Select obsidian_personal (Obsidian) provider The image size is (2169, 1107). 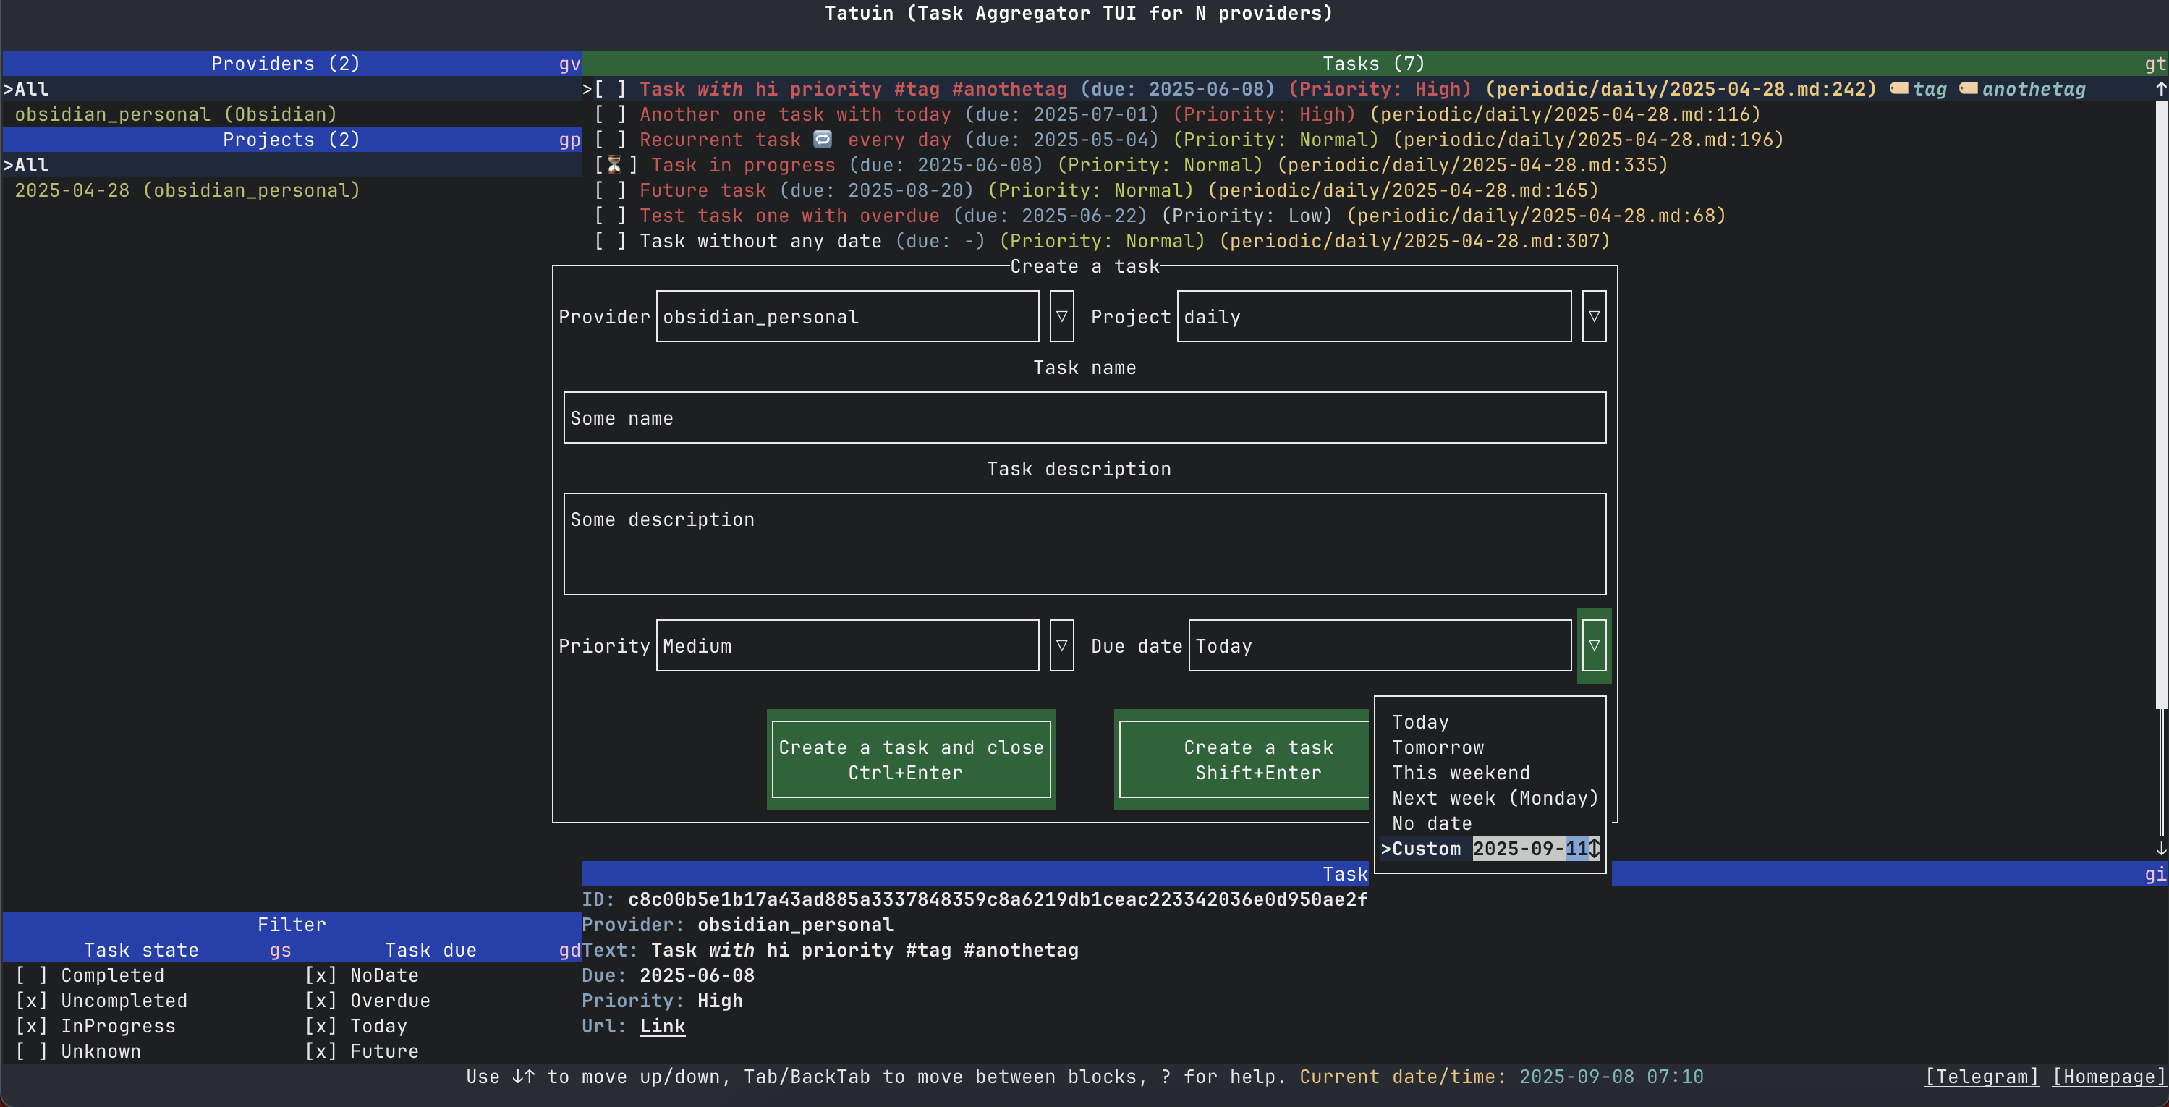coord(175,114)
